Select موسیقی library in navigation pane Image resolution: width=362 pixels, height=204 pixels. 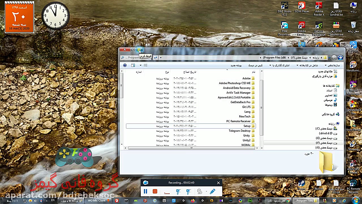pos(330,100)
